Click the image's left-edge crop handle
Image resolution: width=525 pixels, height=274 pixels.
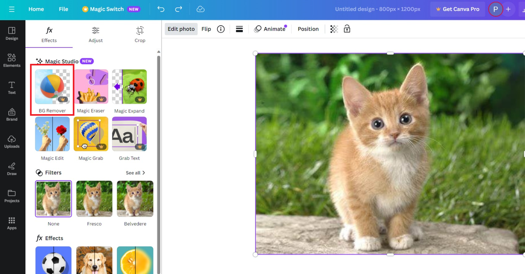pyautogui.click(x=256, y=154)
